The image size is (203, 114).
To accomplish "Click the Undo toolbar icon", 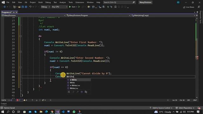I will 30,7.
